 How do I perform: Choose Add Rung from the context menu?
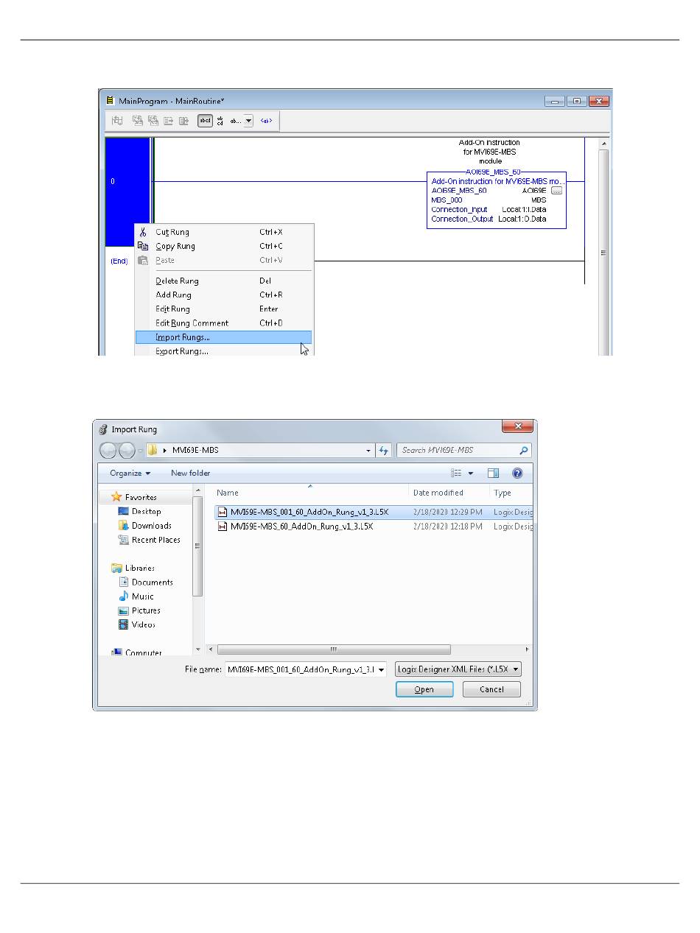[224, 295]
